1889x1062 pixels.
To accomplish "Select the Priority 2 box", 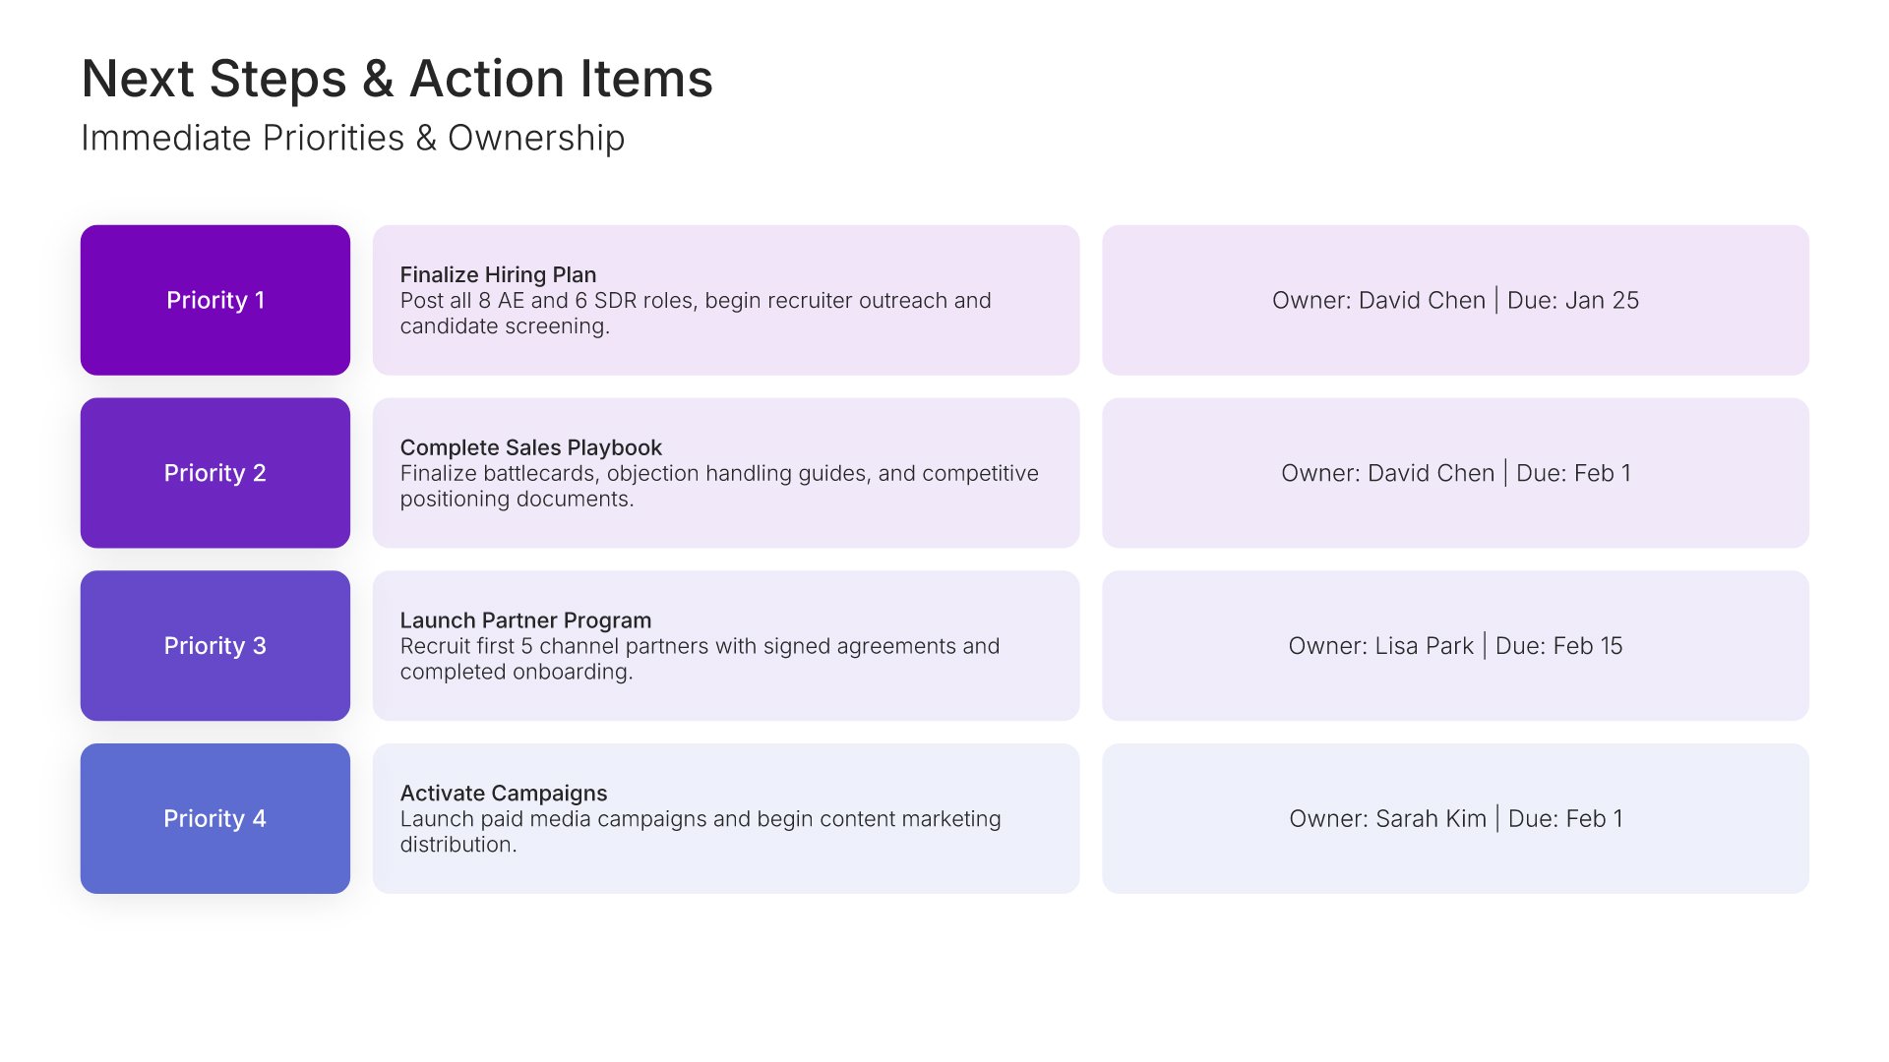I will pyautogui.click(x=215, y=473).
